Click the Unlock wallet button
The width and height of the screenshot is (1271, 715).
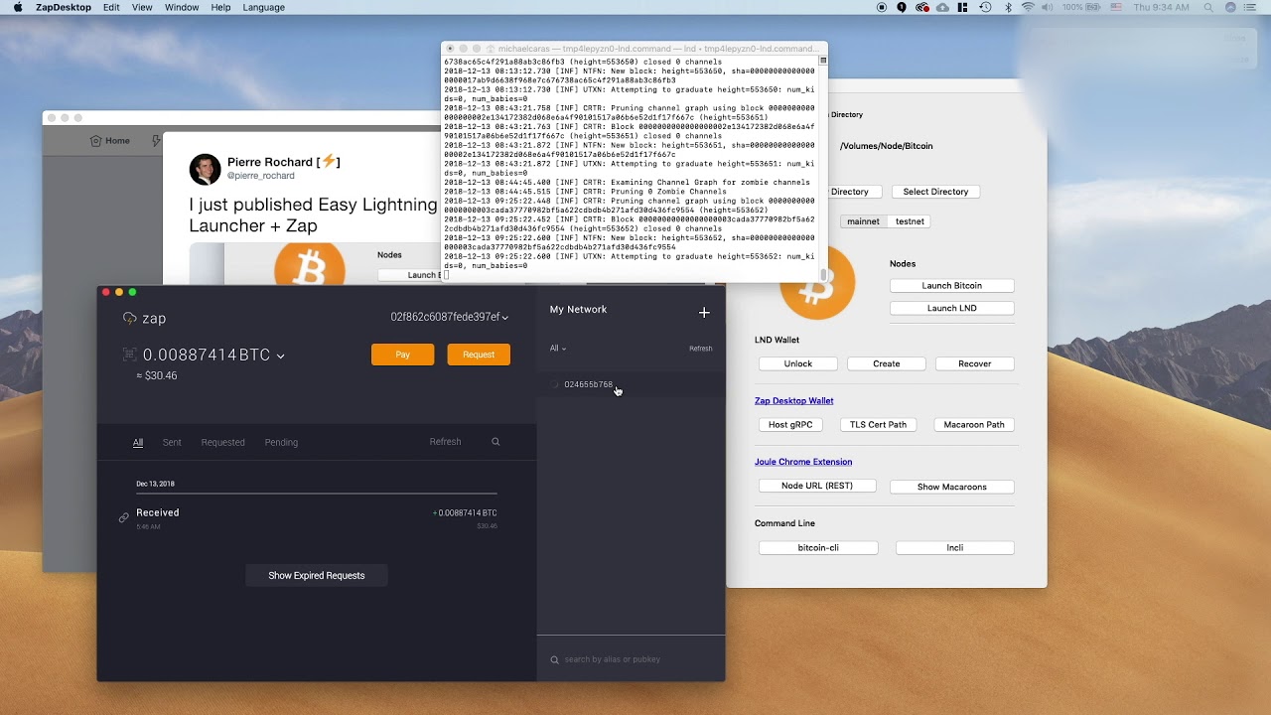798,364
